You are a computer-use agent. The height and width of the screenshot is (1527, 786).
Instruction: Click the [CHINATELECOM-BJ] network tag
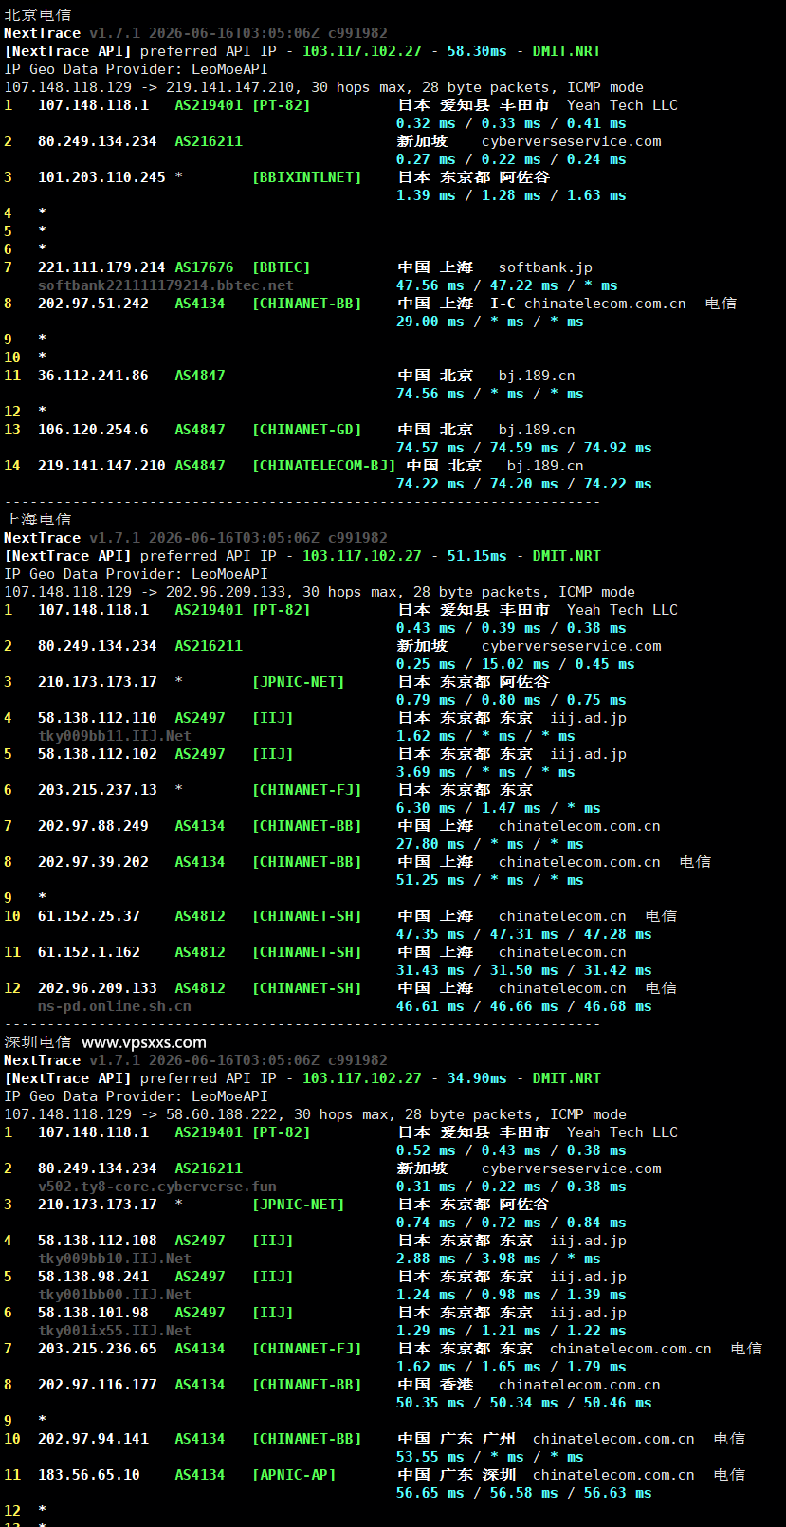click(x=324, y=466)
